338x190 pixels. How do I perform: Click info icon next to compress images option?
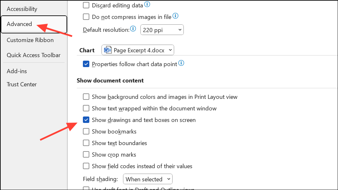tap(175, 16)
